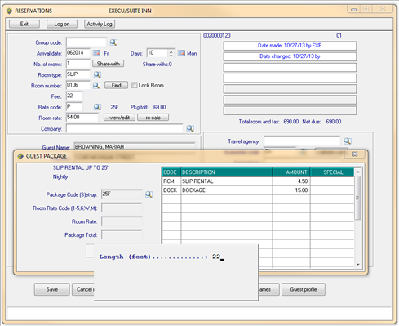Select the 15.00 amount cell
Viewport: 399px width, 326px height.
291,190
